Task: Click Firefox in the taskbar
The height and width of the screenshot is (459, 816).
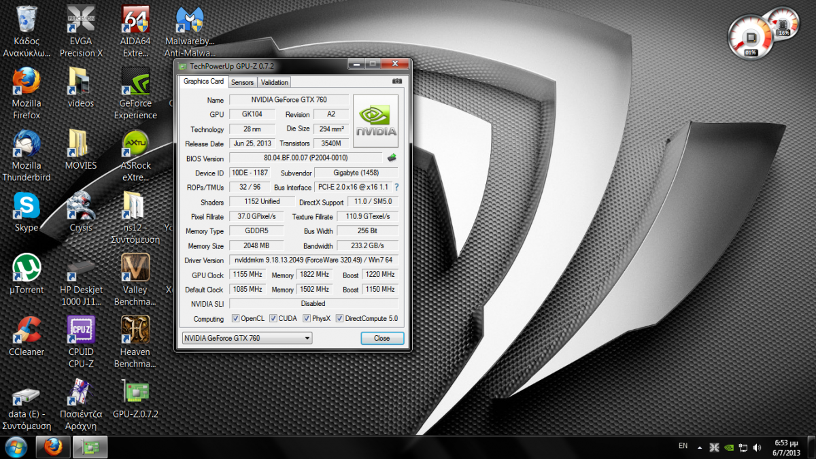Action: (x=53, y=447)
